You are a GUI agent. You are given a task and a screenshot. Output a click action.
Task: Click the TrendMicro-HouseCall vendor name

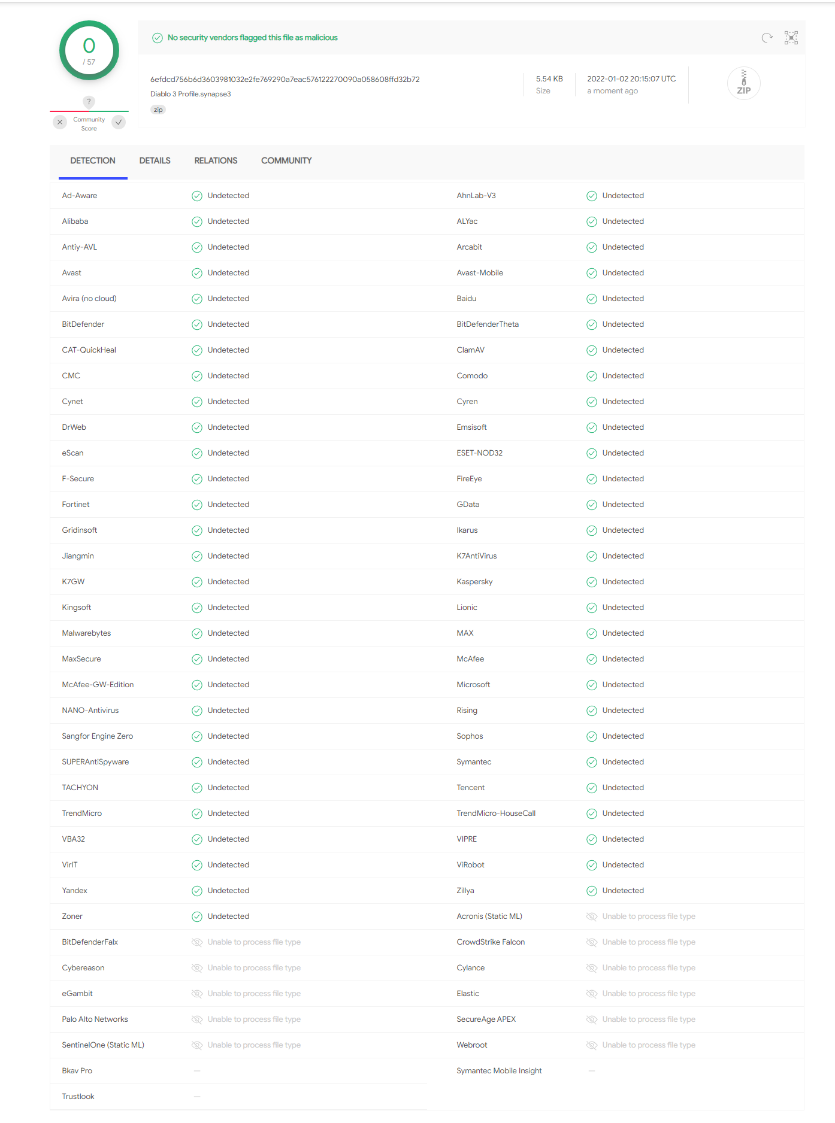tap(496, 814)
